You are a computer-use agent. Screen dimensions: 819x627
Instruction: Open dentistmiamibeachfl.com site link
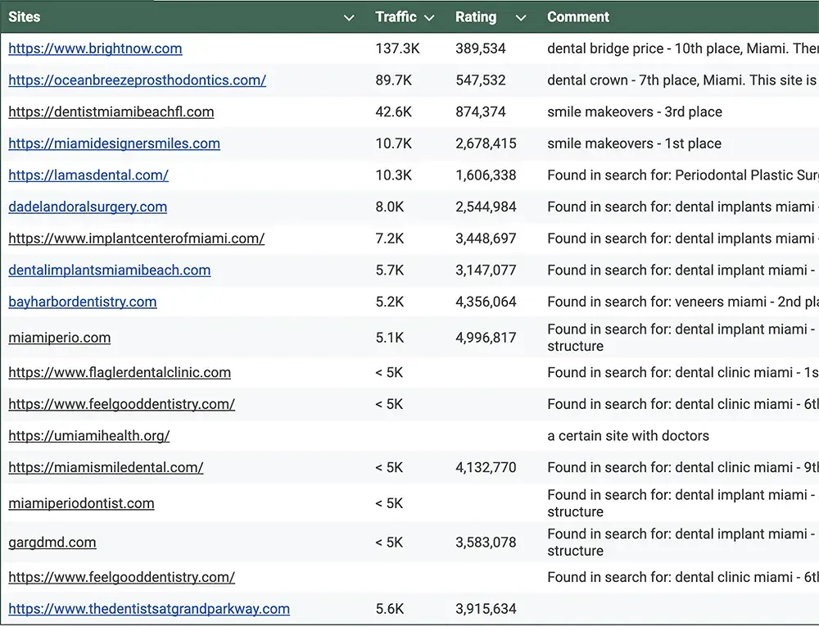coord(111,111)
